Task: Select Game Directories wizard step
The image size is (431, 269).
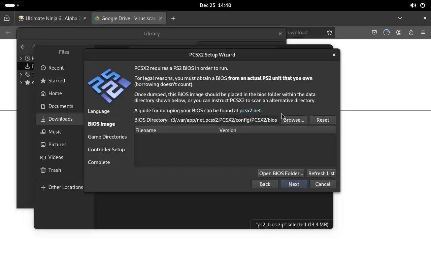Action: [107, 137]
